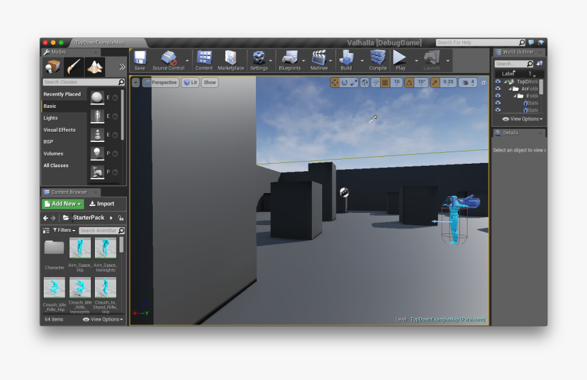587x380 pixels.
Task: Expand the Source Control dropdown arrow
Action: [187, 61]
